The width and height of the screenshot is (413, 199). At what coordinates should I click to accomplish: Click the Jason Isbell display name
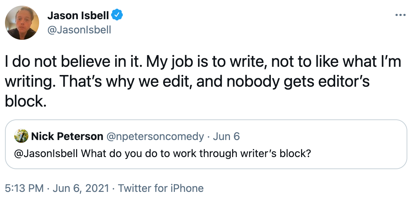[x=78, y=16]
